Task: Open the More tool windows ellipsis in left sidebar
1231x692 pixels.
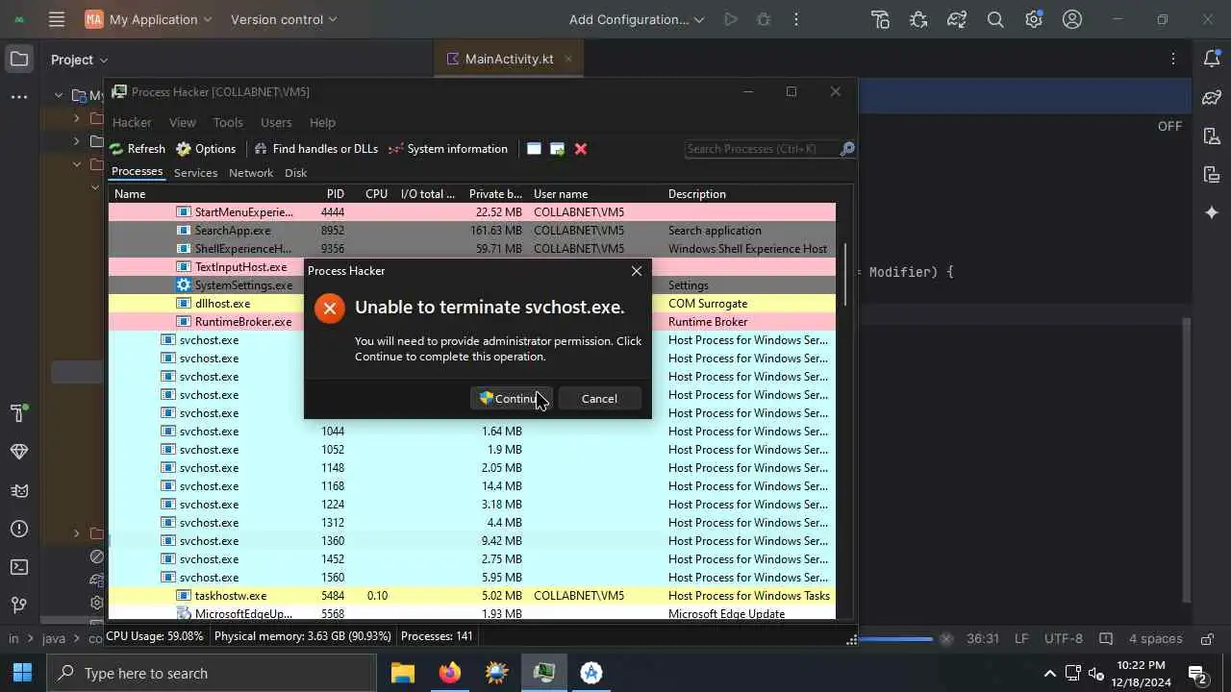Action: (x=19, y=97)
